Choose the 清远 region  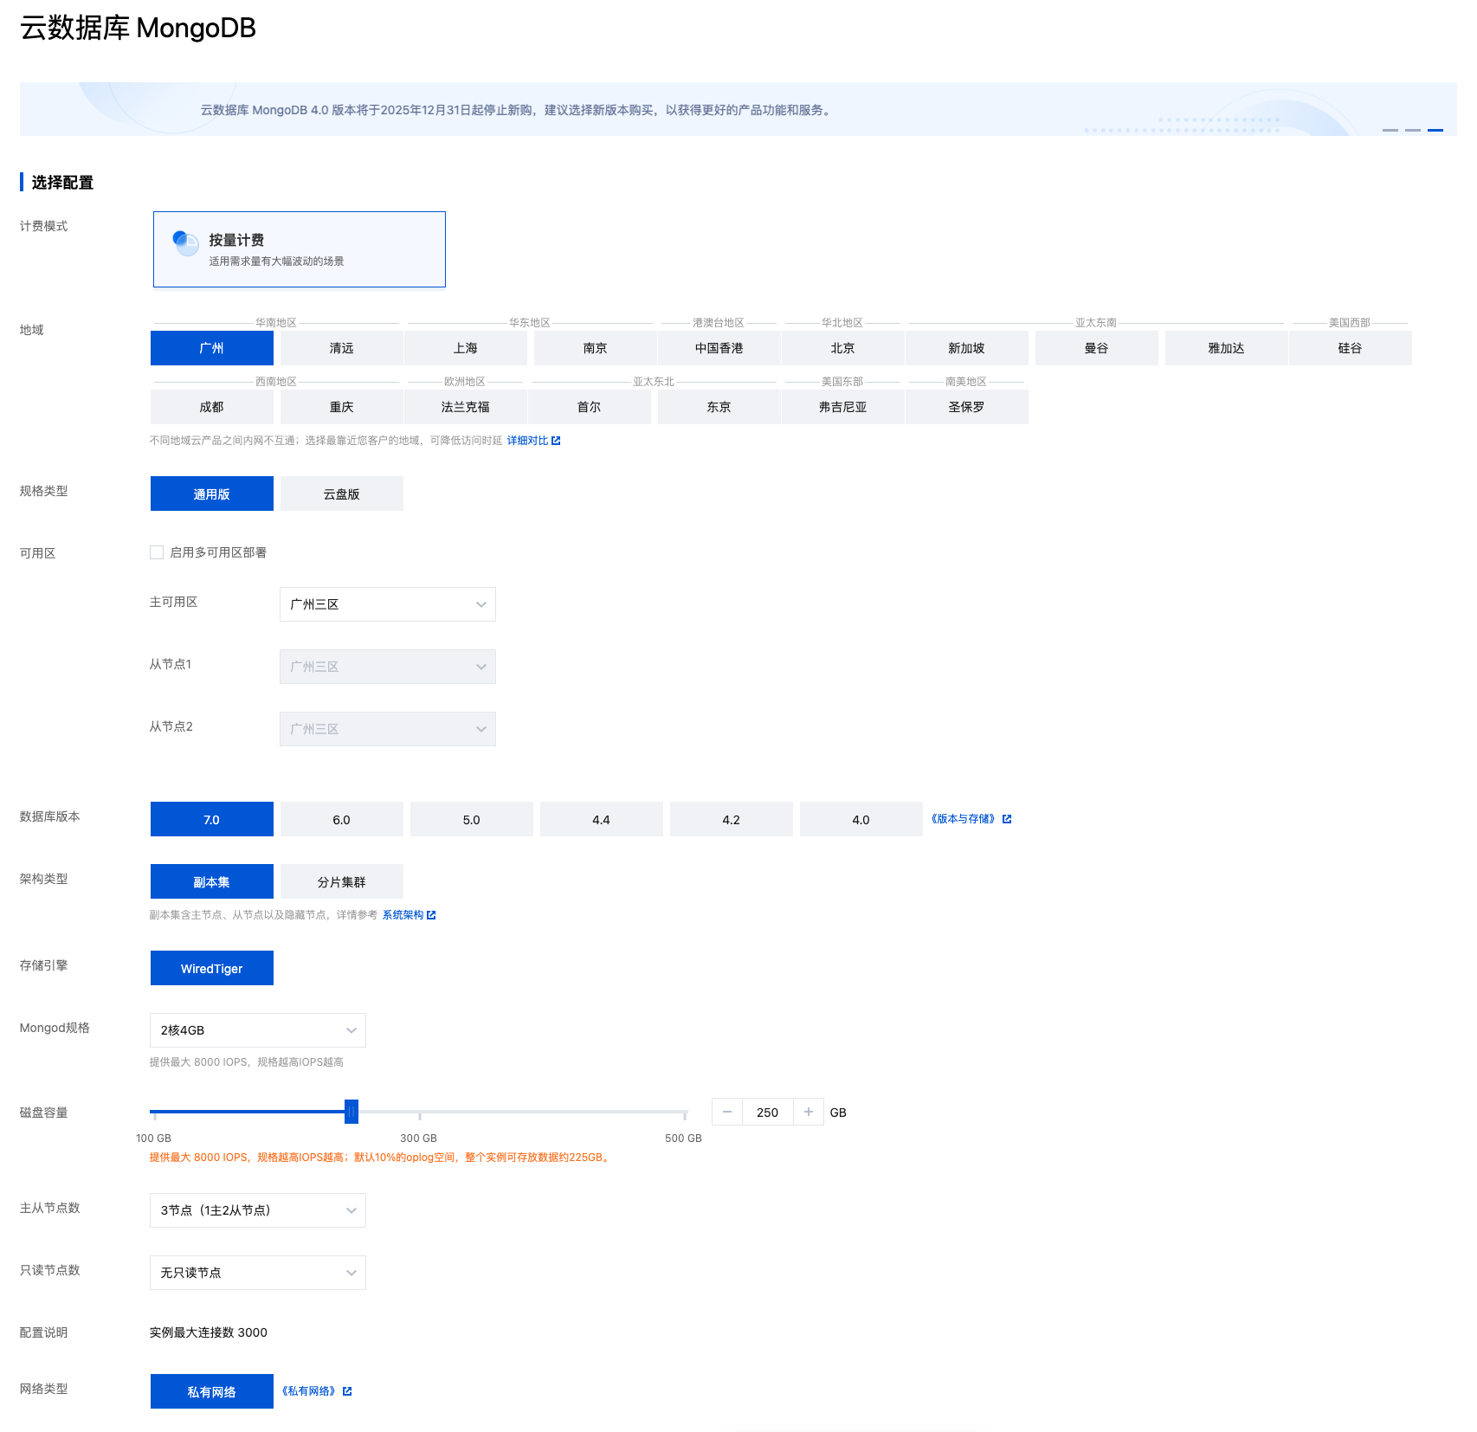[x=342, y=348]
